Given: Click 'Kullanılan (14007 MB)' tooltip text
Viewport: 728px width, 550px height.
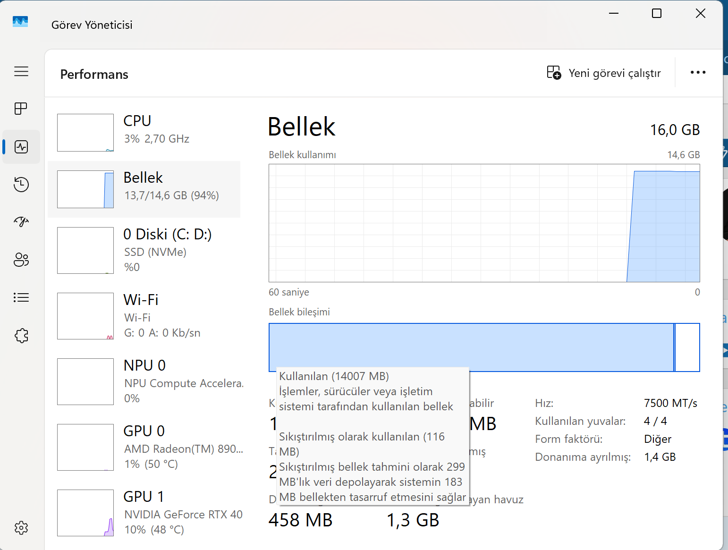Looking at the screenshot, I should point(334,376).
